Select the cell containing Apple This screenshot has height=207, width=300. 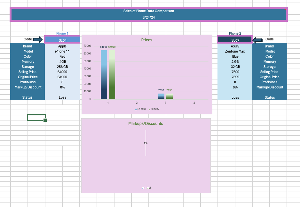62,46
